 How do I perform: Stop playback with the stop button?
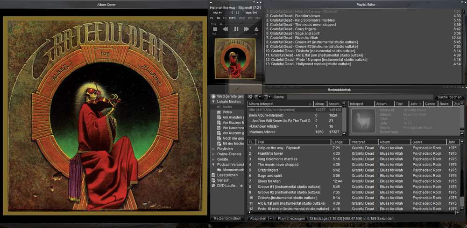point(215,29)
